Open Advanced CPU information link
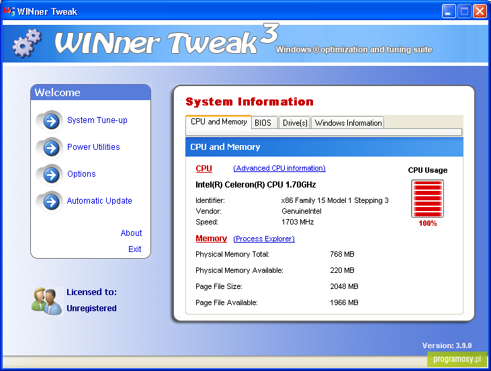491x371 pixels. click(279, 168)
